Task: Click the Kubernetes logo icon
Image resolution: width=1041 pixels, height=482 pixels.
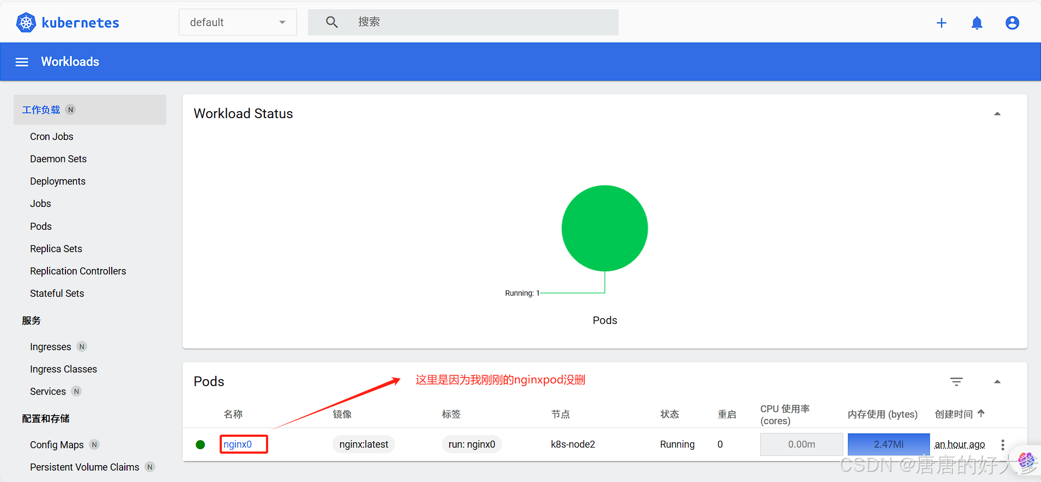Action: coord(26,22)
